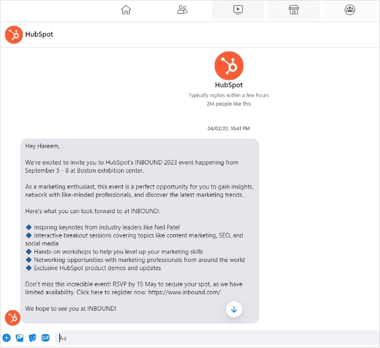Click the "Exclusive HubSpot product demos" bullet line
Screen dimensions: 380x348
pyautogui.click(x=93, y=268)
